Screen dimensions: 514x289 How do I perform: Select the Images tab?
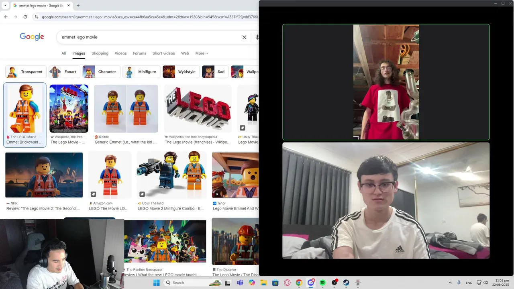coord(79,53)
